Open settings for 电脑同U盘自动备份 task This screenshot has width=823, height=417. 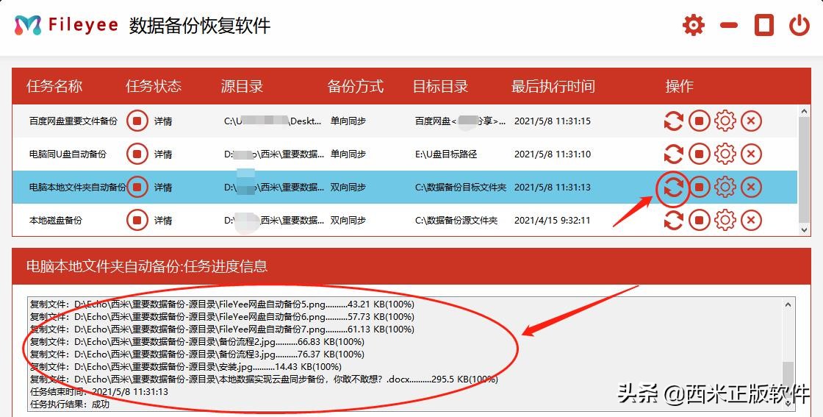tap(725, 154)
